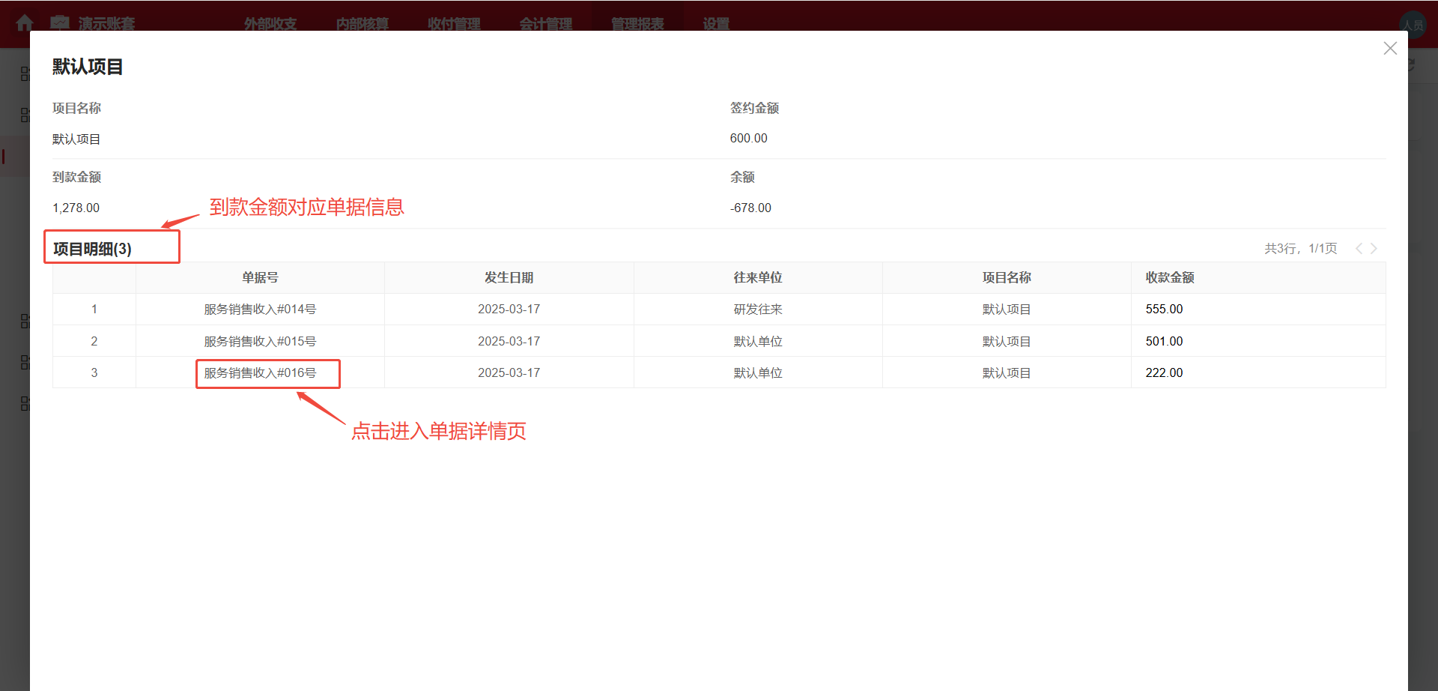Close the 默认项目 dialog
The height and width of the screenshot is (691, 1438).
click(1390, 48)
